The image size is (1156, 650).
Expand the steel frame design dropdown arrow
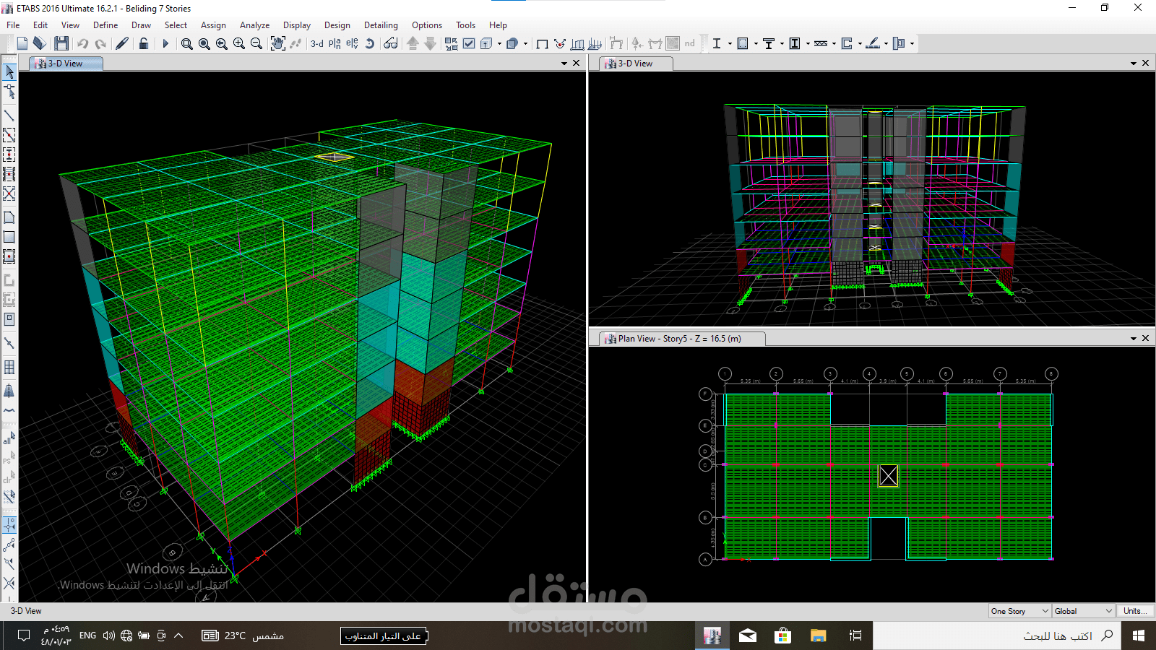point(730,43)
